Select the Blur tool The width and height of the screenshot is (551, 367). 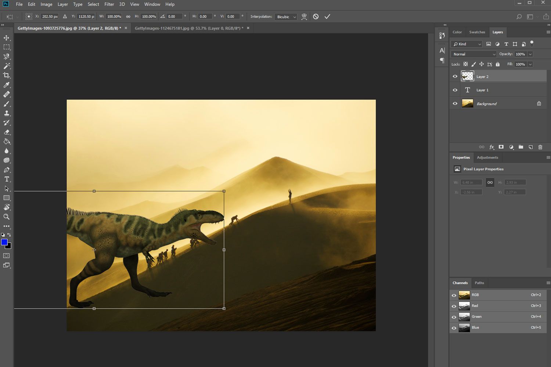tap(7, 151)
